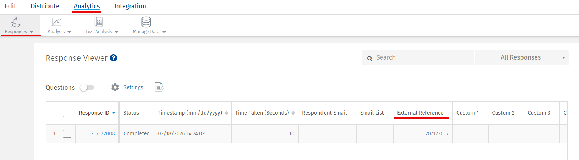Select the checkbox for response row 1
This screenshot has height=160, width=579.
67,134
